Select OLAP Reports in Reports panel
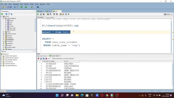The image size is (174, 98). click(x=9, y=62)
